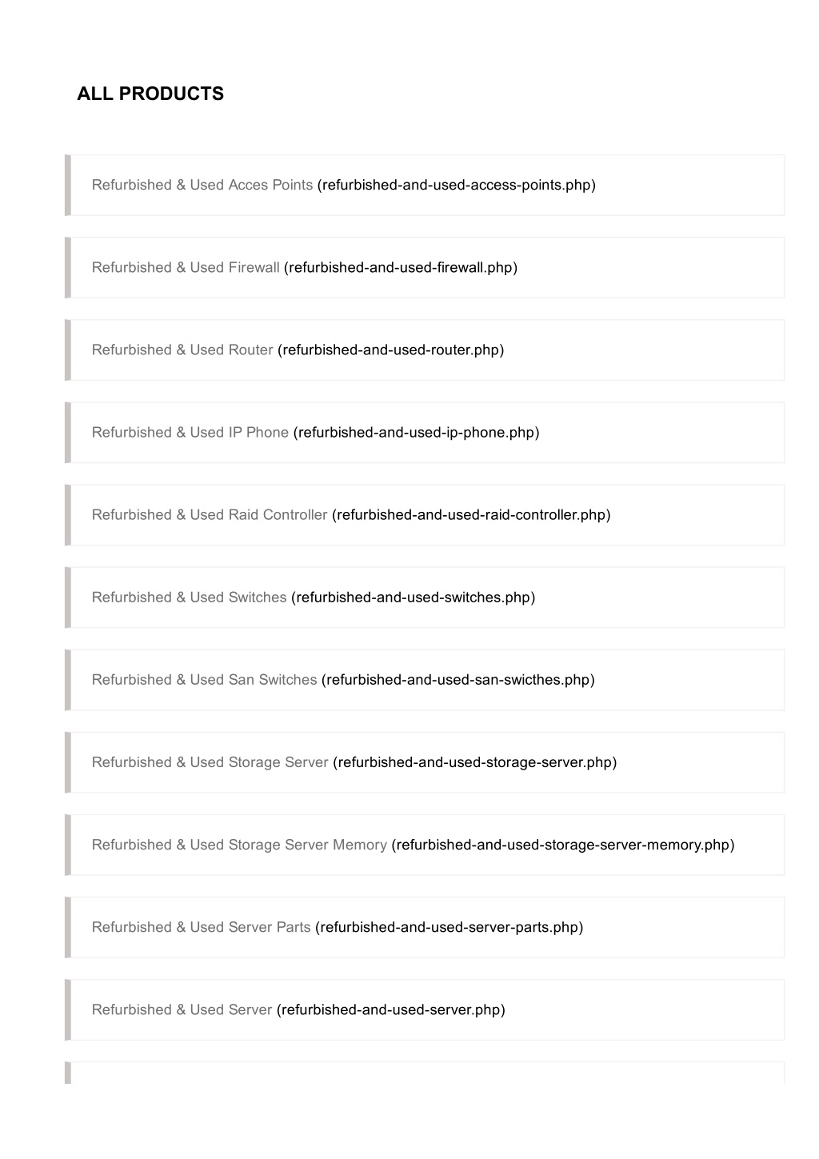
Task: Click the ALL PRODUCTS heading
Action: (x=150, y=94)
